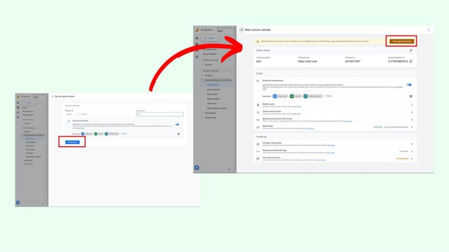Edit stream details with the pencil icon
449x252 pixels.
click(x=411, y=50)
